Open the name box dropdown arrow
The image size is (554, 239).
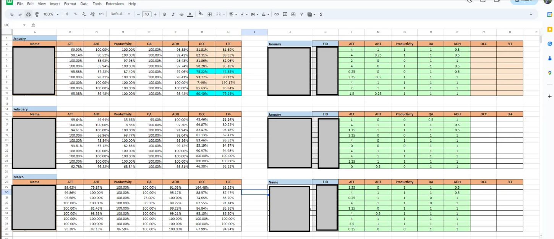(x=24, y=25)
